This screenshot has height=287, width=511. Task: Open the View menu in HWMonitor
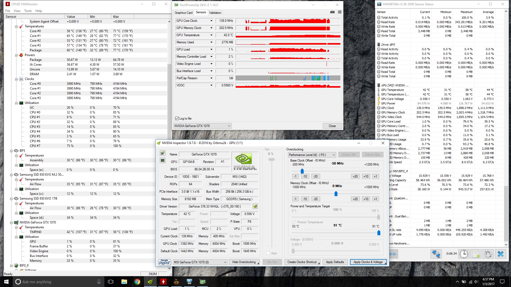pyautogui.click(x=17, y=11)
